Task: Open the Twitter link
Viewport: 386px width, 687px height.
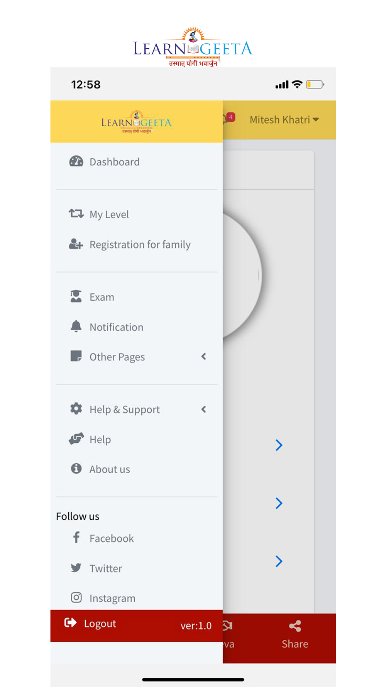Action: coord(106,568)
